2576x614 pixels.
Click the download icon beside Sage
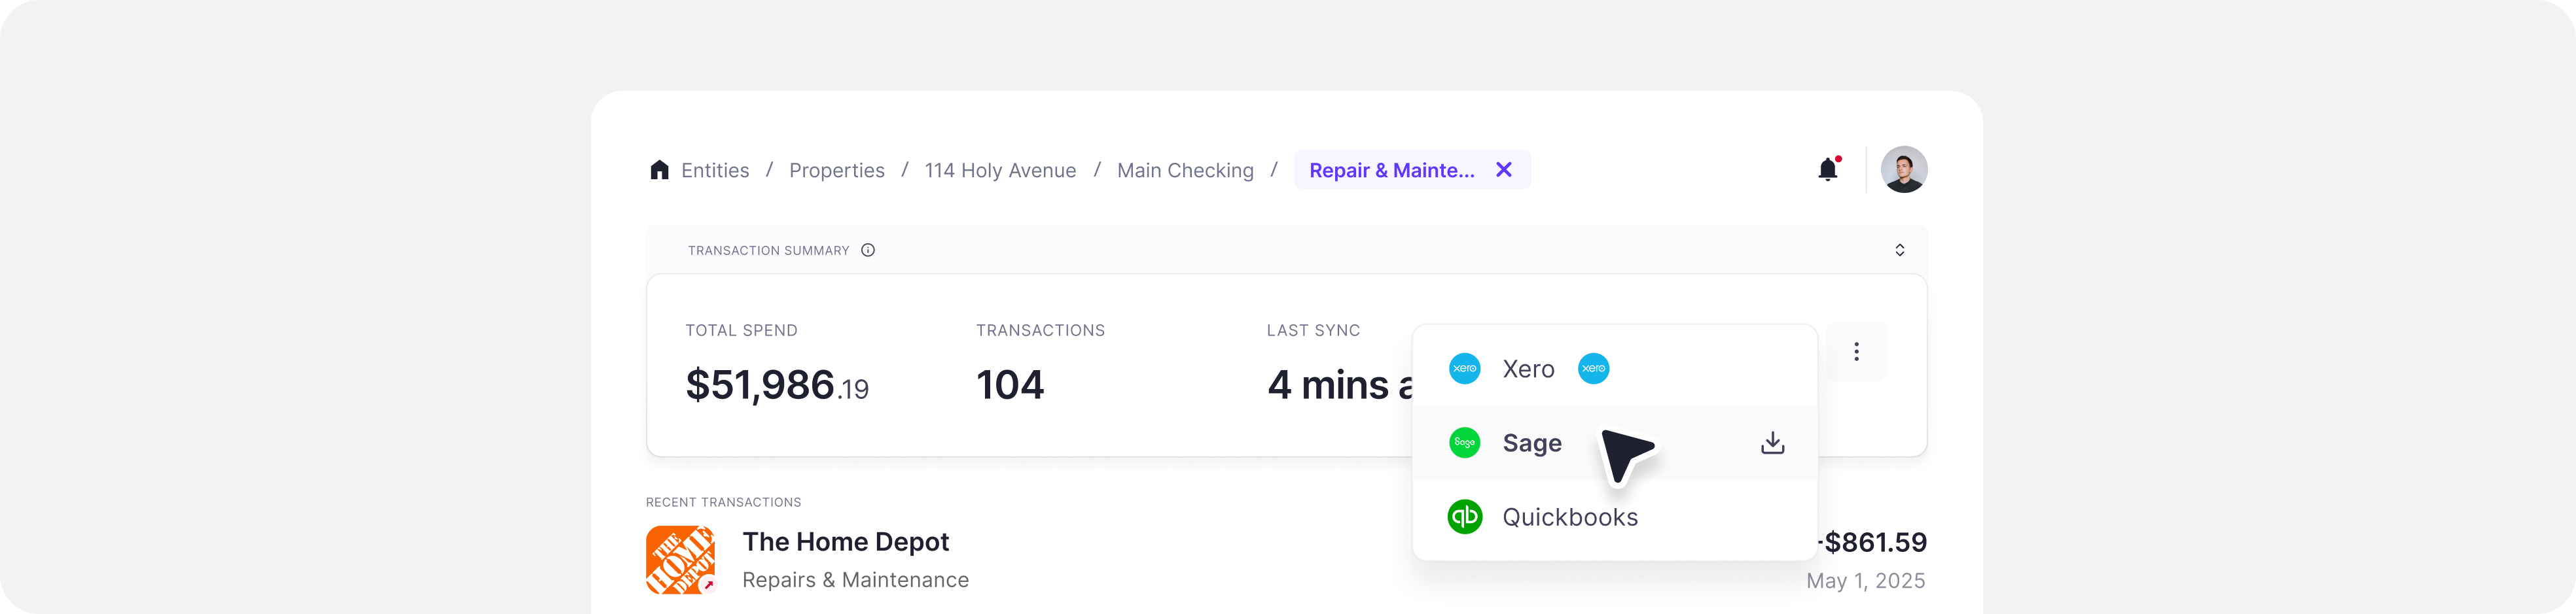[x=1773, y=442]
